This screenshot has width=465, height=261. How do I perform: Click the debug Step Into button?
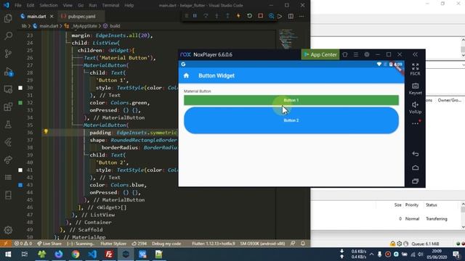(217, 16)
